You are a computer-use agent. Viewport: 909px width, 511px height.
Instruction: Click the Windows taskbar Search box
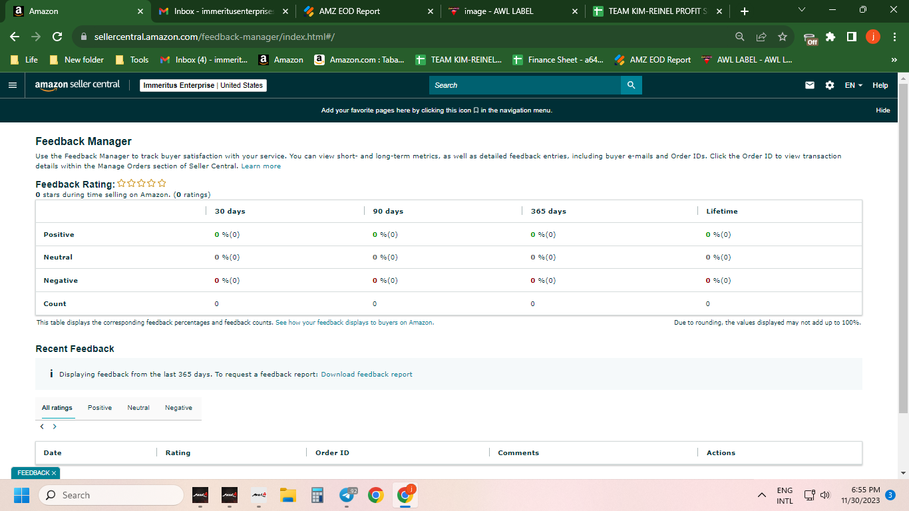click(x=110, y=495)
